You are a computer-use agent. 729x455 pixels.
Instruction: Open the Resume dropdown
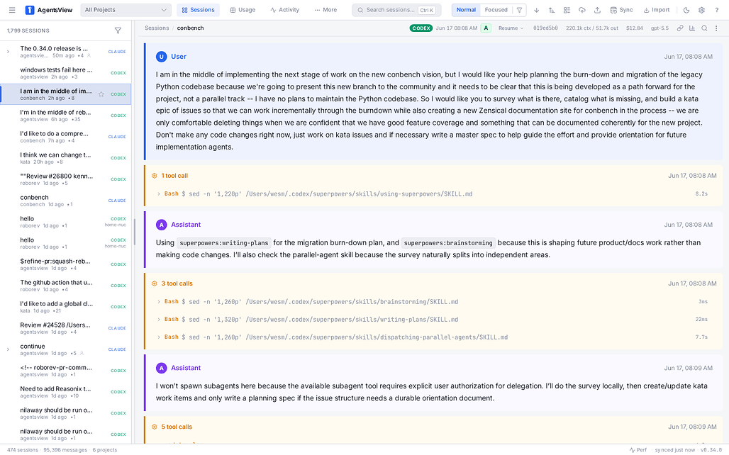511,28
